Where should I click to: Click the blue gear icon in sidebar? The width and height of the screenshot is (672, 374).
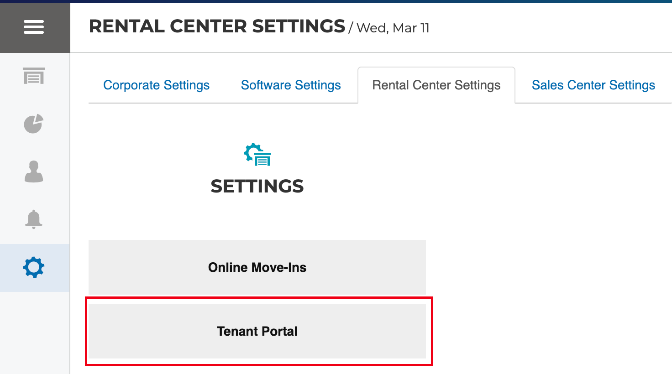point(34,267)
